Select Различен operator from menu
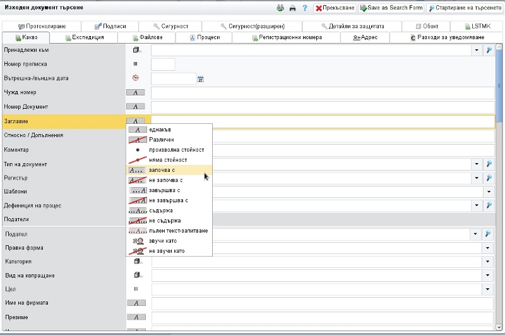This screenshot has width=505, height=335. (x=169, y=140)
